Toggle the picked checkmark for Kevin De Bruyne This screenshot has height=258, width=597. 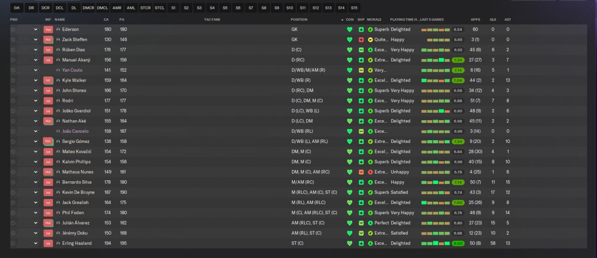tap(13, 192)
